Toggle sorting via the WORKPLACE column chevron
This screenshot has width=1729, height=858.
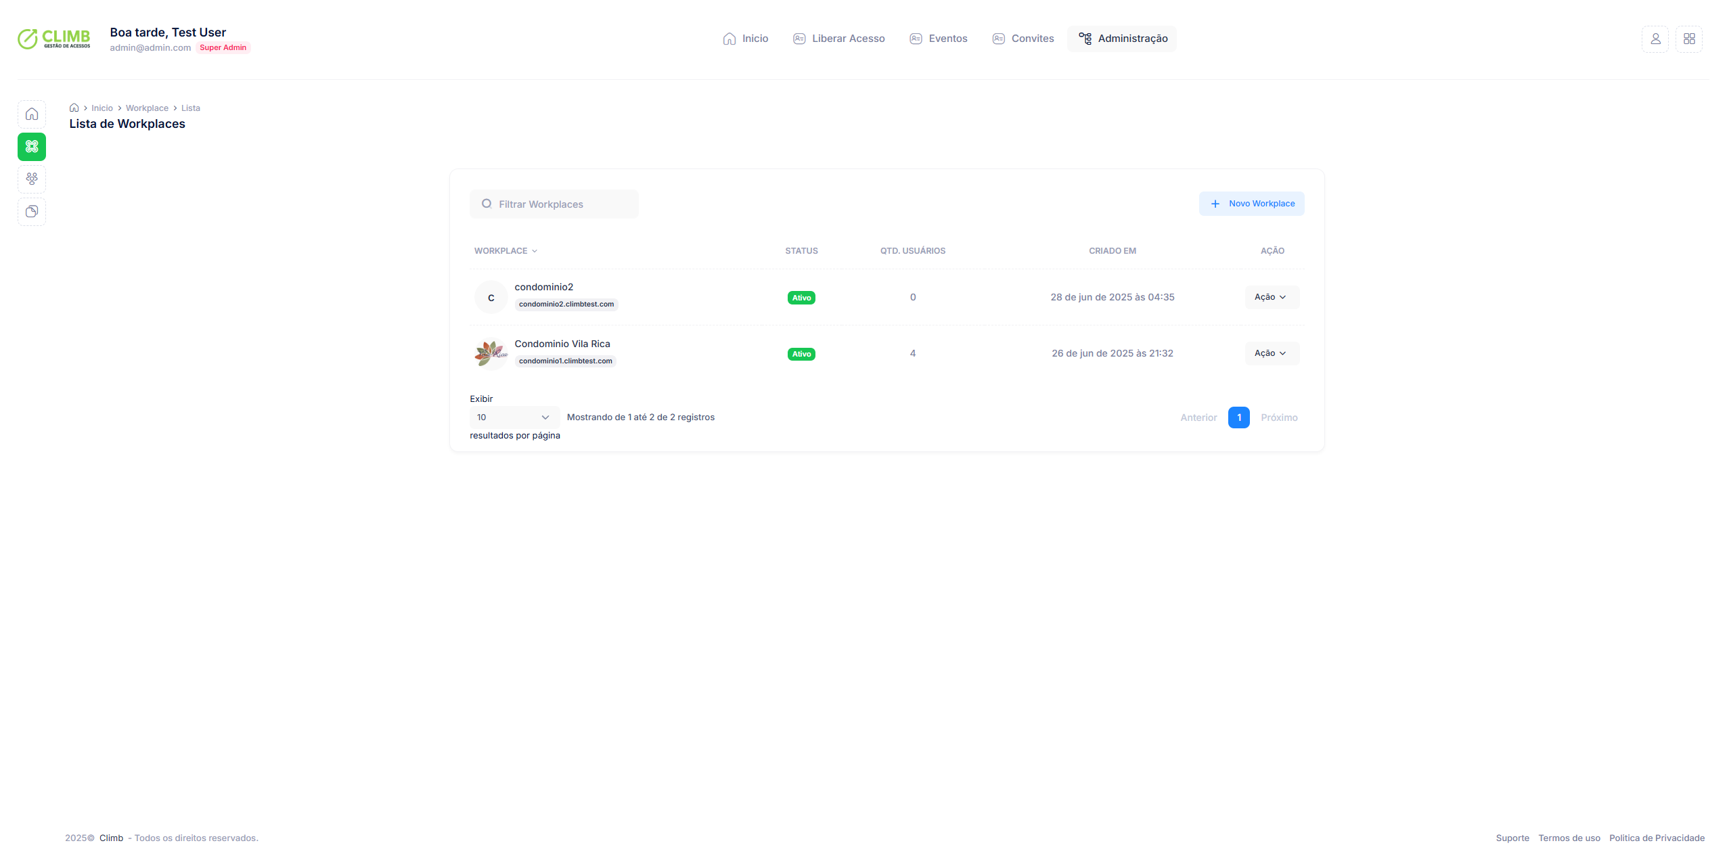coord(534,250)
